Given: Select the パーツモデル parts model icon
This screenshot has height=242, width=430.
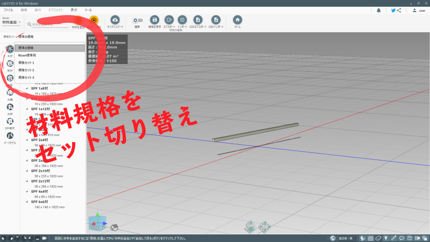Looking at the screenshot, I should (10, 136).
